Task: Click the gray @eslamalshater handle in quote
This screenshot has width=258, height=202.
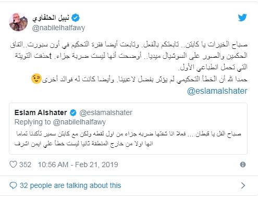Action: click(106, 112)
